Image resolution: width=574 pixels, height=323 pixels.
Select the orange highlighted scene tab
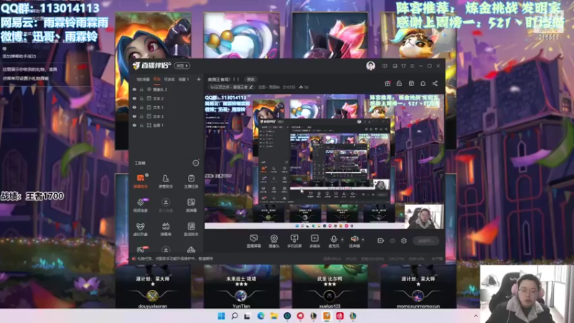pyautogui.click(x=157, y=80)
